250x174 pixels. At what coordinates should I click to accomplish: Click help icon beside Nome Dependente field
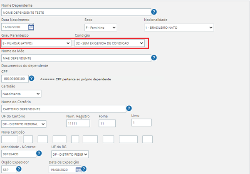[x=154, y=12]
